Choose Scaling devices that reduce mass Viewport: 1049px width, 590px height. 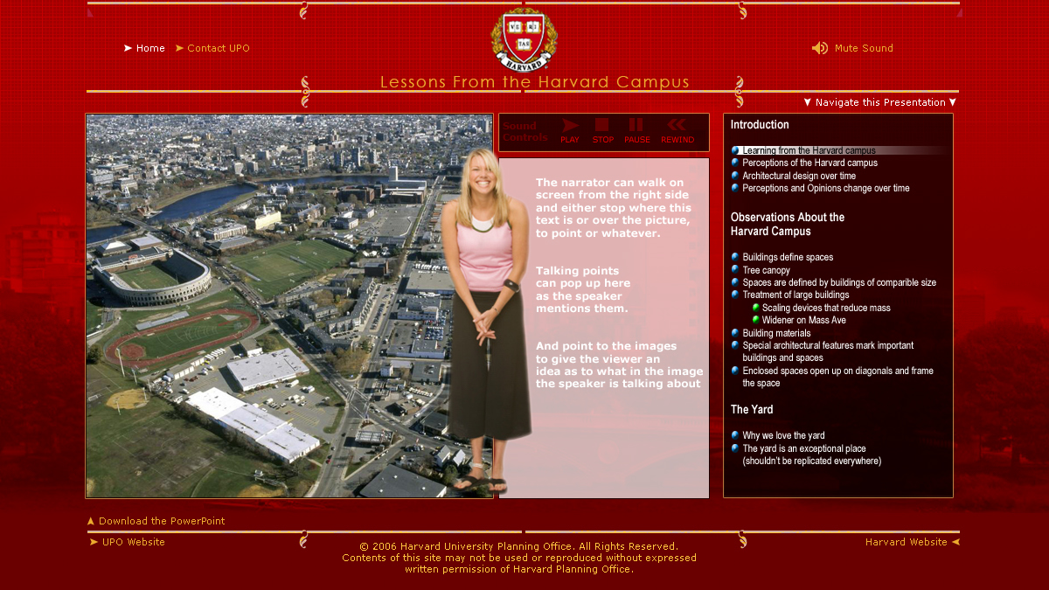pos(826,308)
